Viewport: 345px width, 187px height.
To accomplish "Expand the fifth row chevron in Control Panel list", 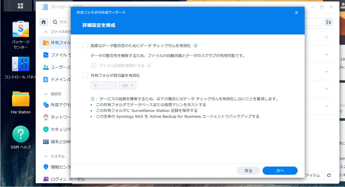I will 327,106.
